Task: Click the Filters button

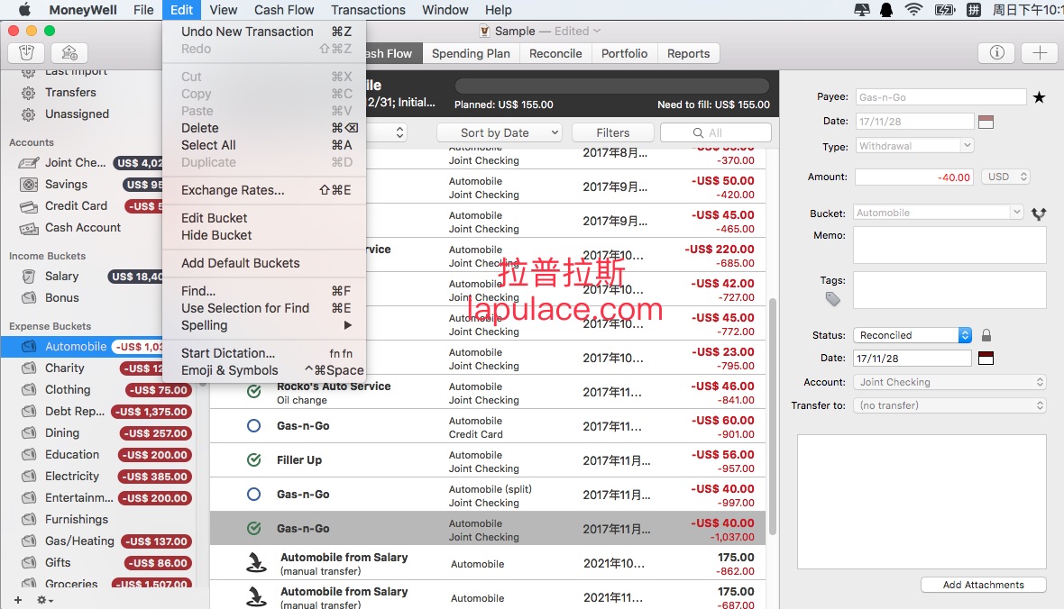Action: pyautogui.click(x=613, y=133)
